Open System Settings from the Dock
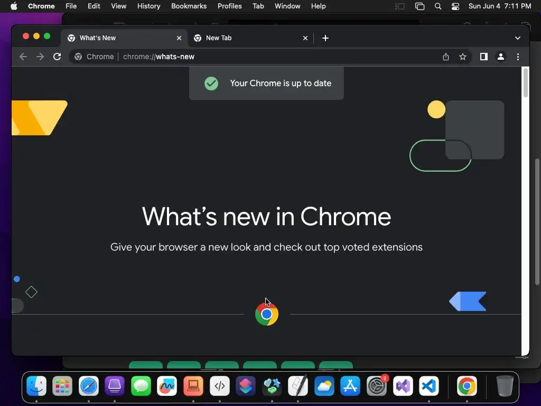The width and height of the screenshot is (541, 406). [376, 386]
